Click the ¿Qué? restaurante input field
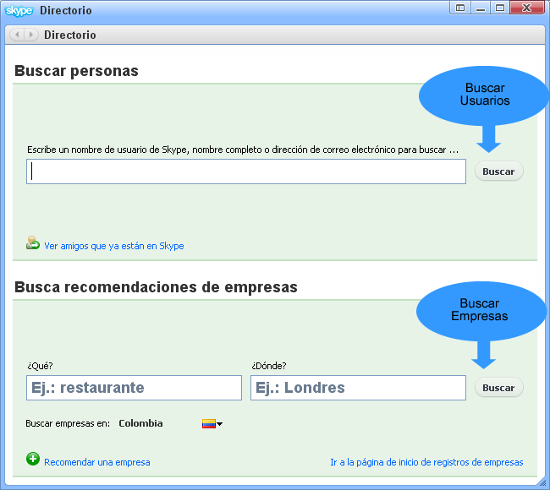The width and height of the screenshot is (550, 490). pos(134,388)
